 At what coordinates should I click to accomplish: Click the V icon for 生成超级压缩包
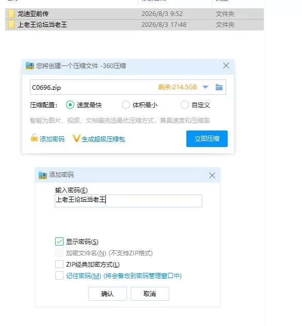[76, 138]
